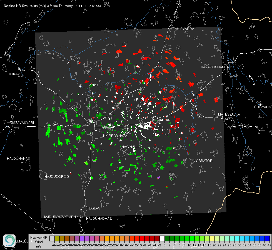Select the 0 legend value label
Viewport: 272px width, 250px height.
click(164, 245)
